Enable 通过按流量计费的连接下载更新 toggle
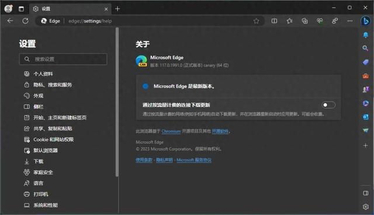The image size is (374, 215). point(328,105)
